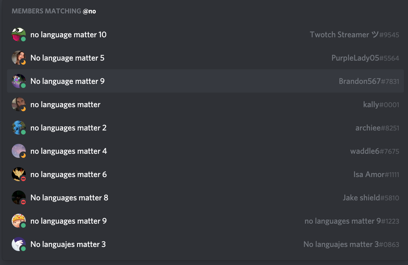Click the white rabbit avatar
The height and width of the screenshot is (265, 408).
point(18,244)
